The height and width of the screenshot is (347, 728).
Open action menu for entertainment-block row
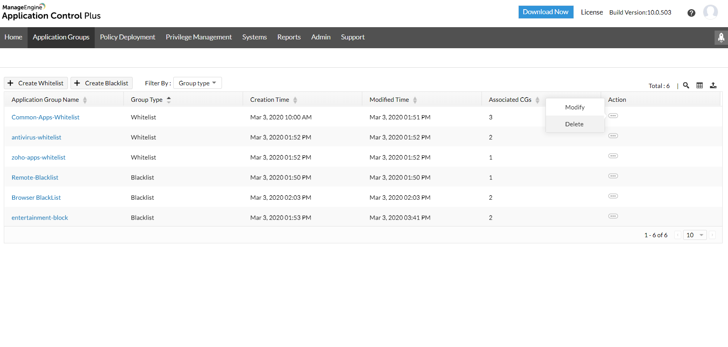(613, 216)
